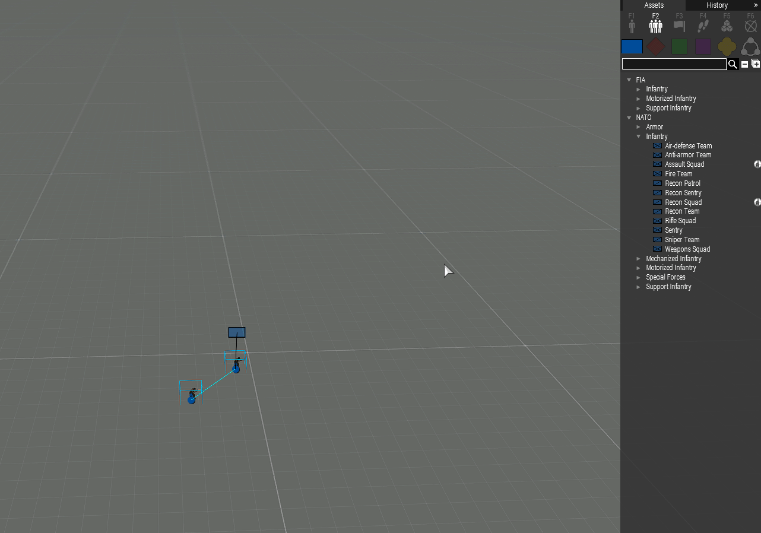
Task: Switch to F3 Triggers flag icon
Action: pyautogui.click(x=679, y=25)
